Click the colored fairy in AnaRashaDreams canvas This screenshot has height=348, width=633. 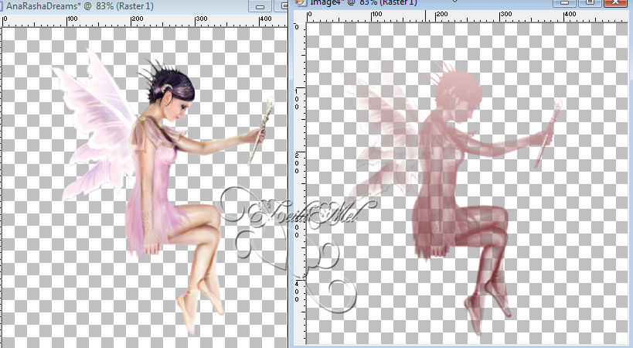click(165, 192)
